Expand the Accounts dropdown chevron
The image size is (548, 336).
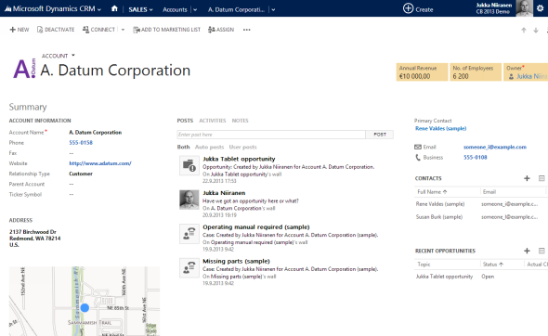(195, 10)
